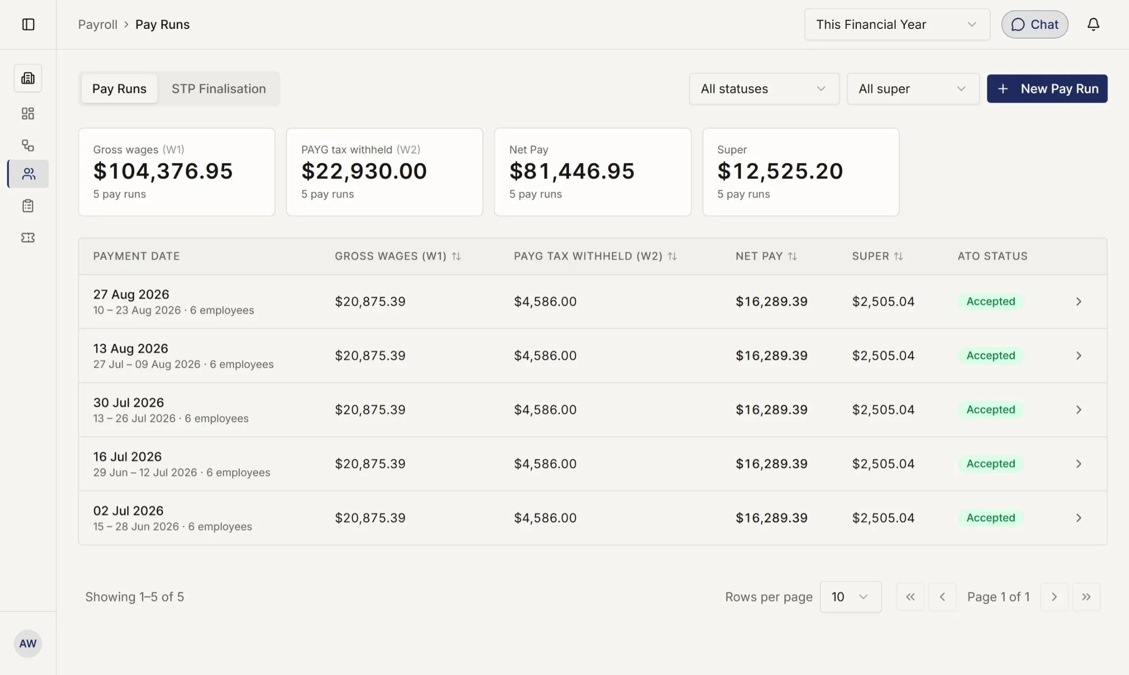Open the notifications bell
The image size is (1129, 675).
coord(1093,24)
